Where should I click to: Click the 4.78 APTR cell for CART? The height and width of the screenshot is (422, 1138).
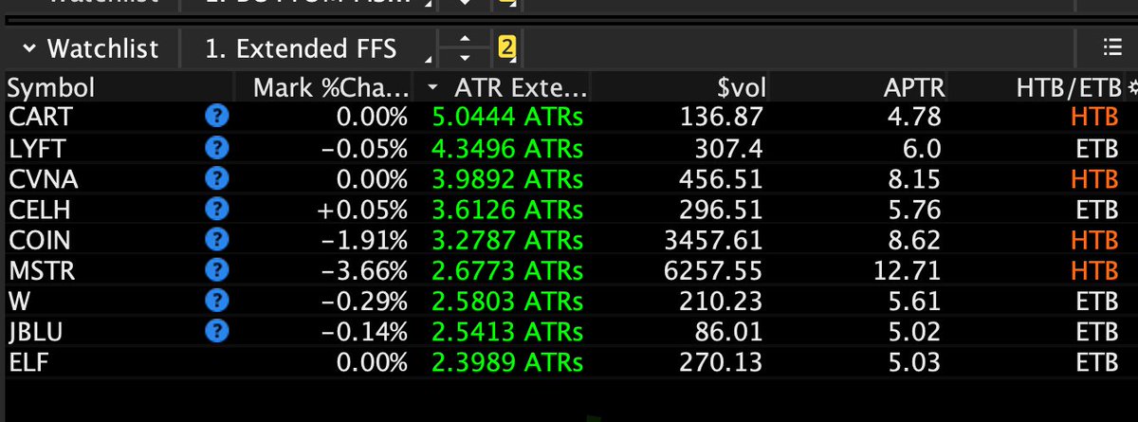915,118
